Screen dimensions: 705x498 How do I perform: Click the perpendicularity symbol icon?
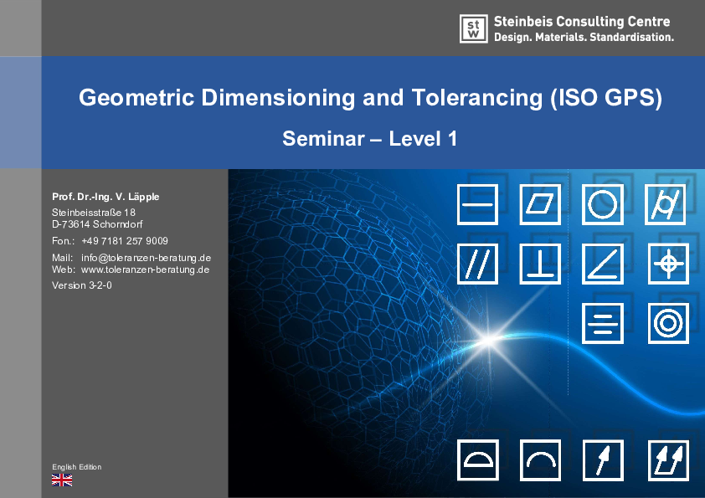pos(540,264)
